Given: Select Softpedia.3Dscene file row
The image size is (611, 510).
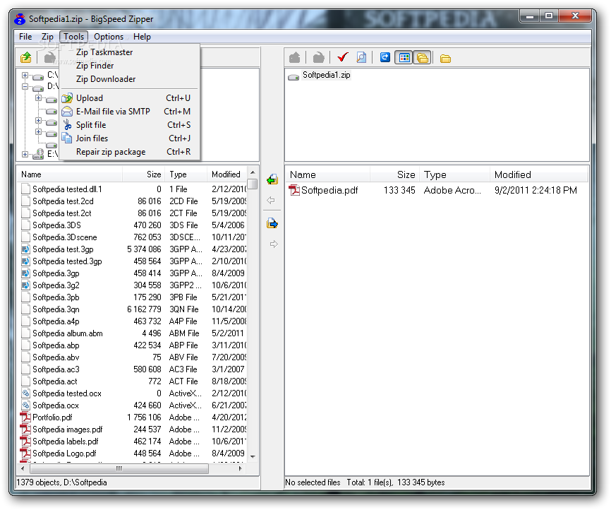Looking at the screenshot, I should click(x=133, y=237).
